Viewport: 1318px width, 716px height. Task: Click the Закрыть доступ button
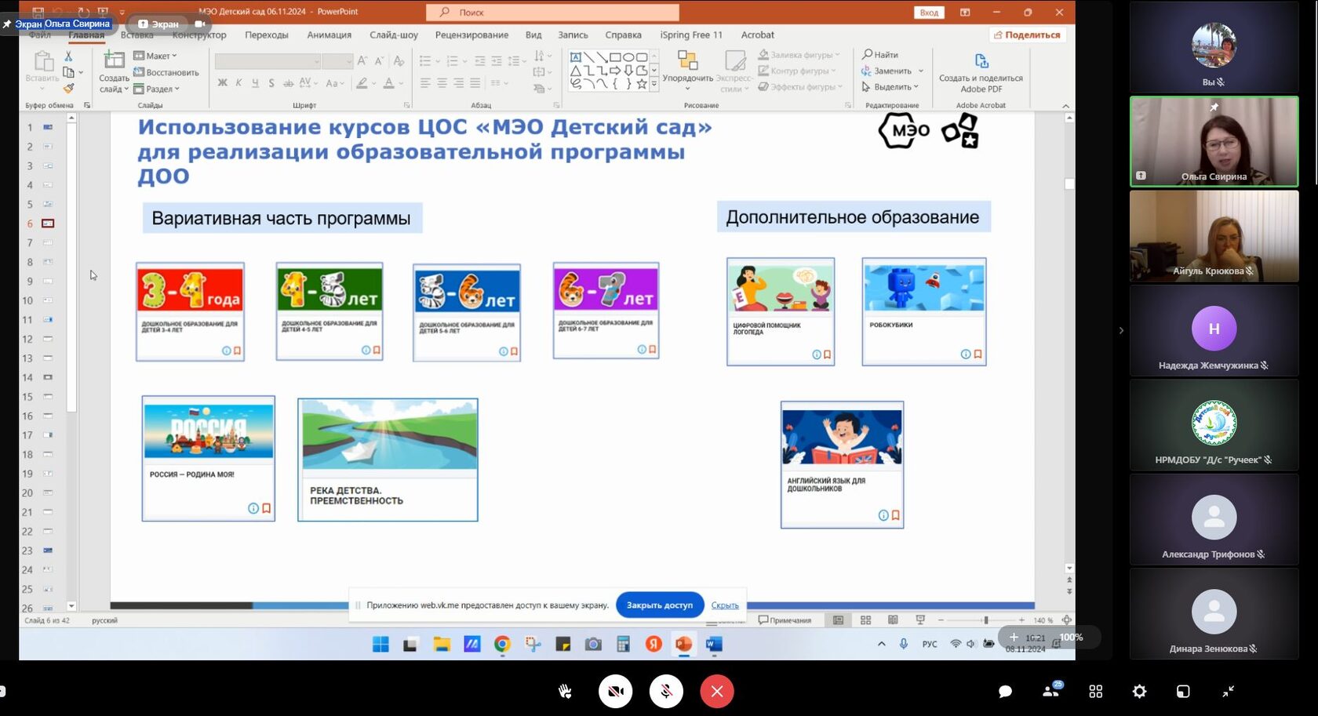pos(659,605)
